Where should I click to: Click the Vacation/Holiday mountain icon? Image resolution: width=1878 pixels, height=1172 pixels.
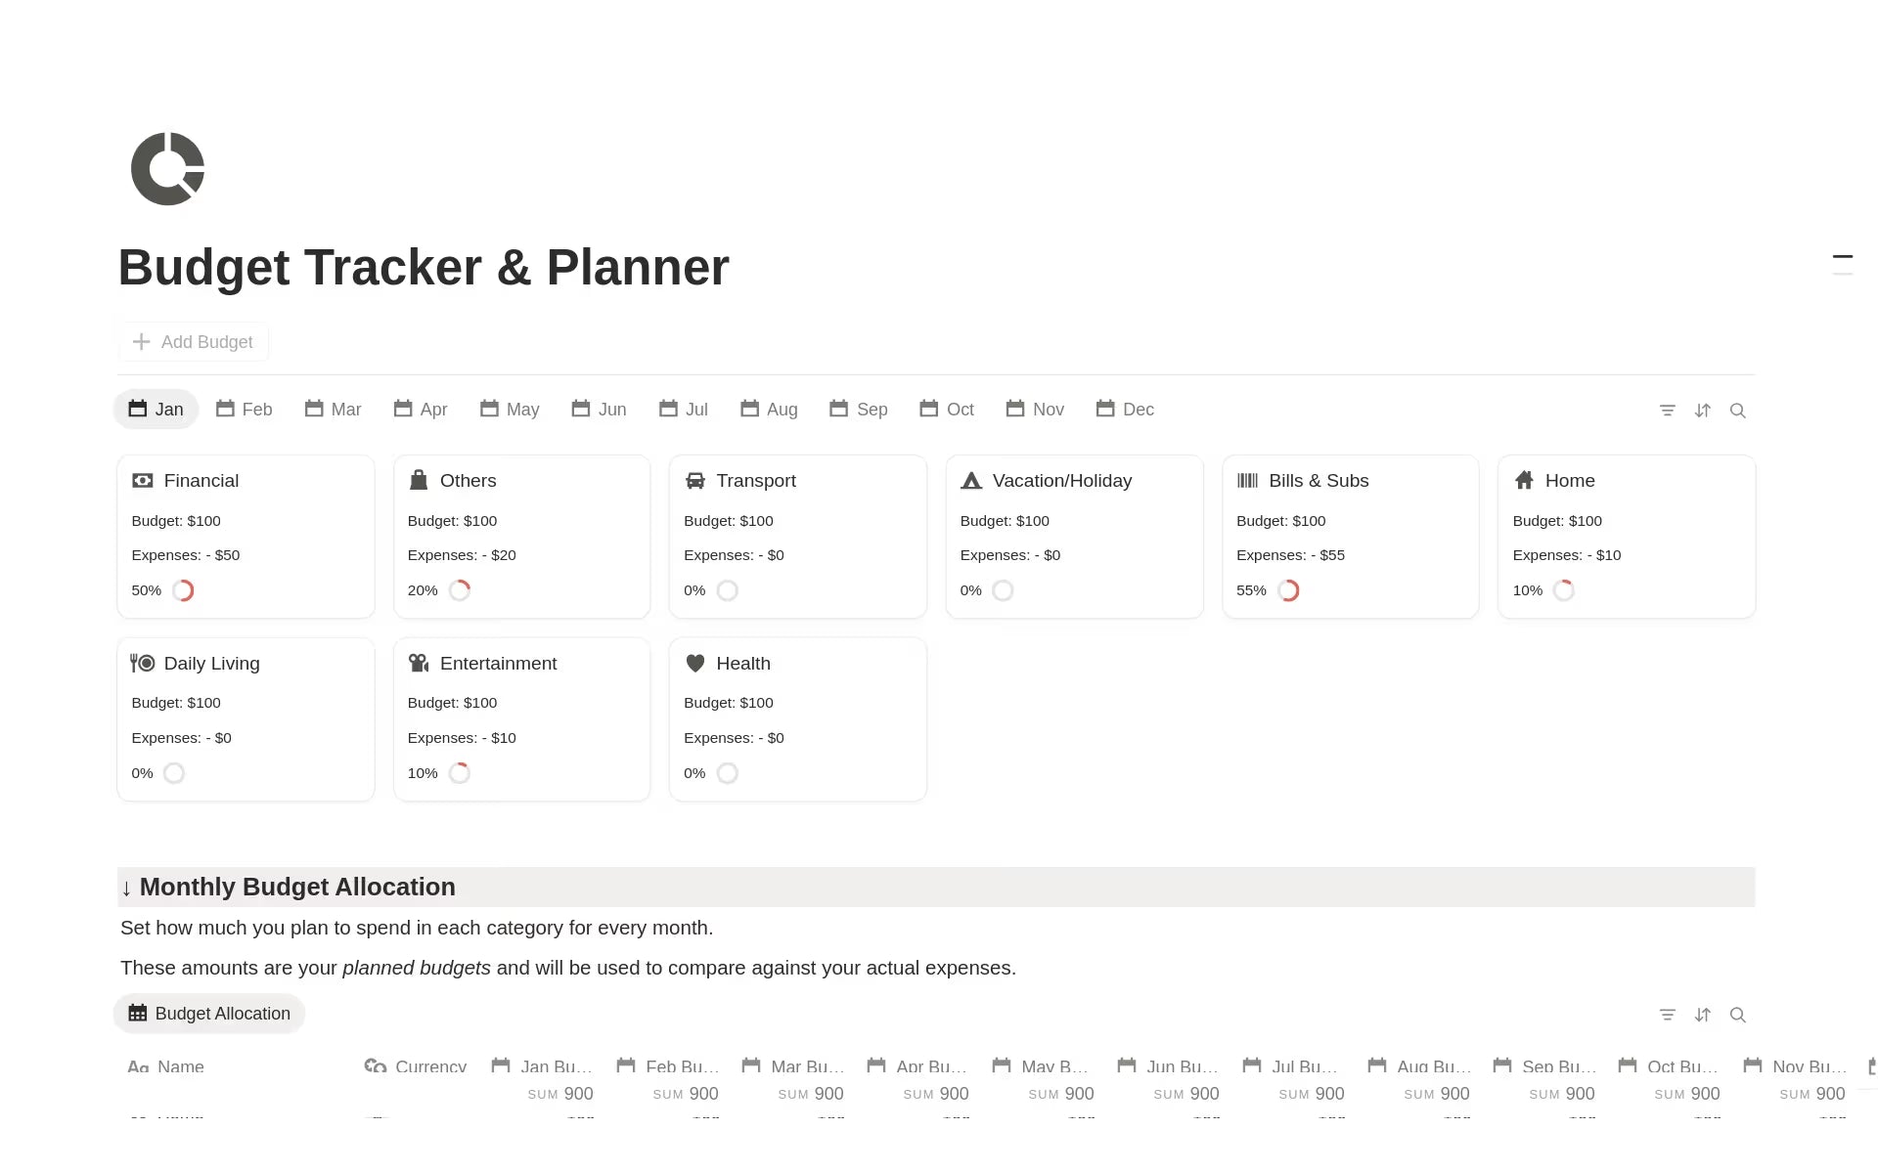click(971, 480)
